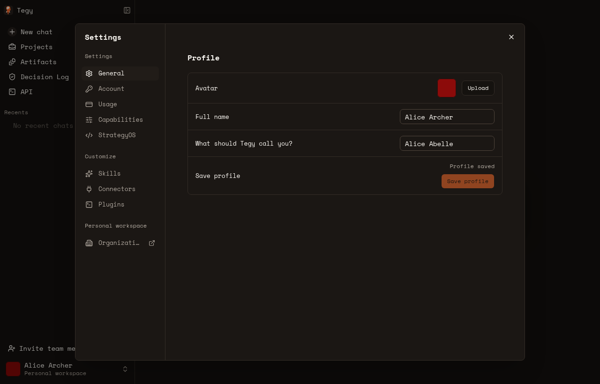
Task: Click the Account key icon
Action: pyautogui.click(x=89, y=89)
